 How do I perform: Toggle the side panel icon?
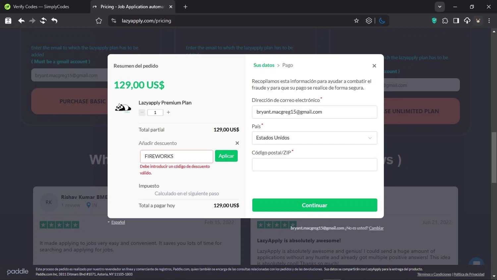click(456, 20)
